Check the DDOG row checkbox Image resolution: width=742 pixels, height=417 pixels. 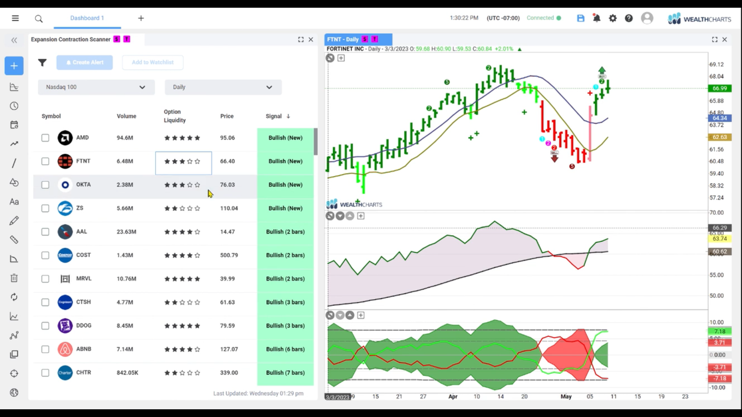click(45, 326)
